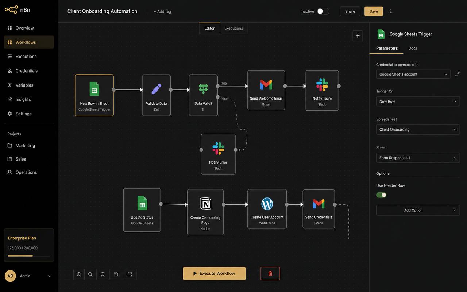
Task: Click Add tag
Action: [162, 11]
